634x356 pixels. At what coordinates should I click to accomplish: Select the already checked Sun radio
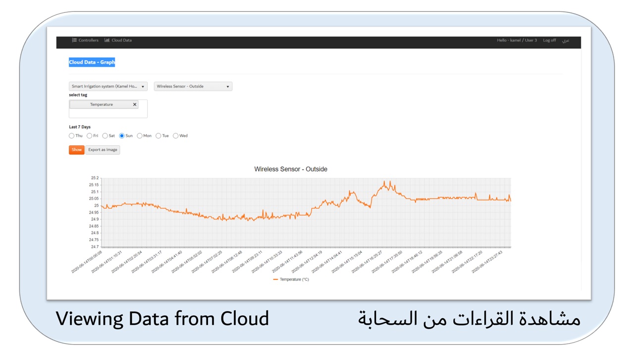[x=122, y=136]
